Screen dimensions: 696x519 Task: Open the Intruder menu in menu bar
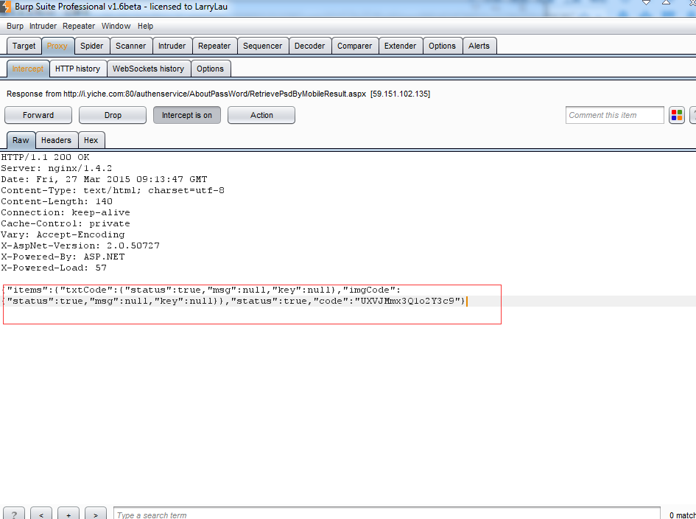pos(43,27)
